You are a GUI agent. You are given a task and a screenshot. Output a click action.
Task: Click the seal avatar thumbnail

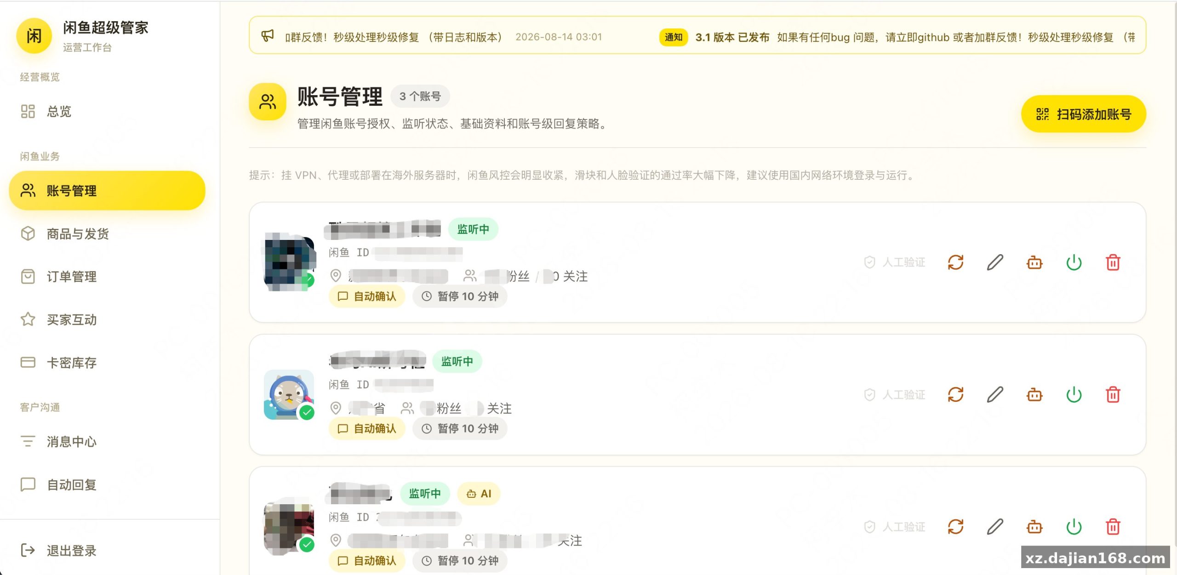pyautogui.click(x=289, y=394)
